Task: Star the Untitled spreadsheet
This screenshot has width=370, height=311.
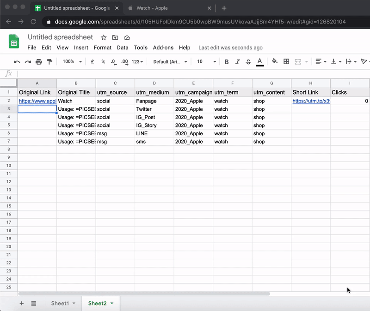Action: (x=104, y=37)
